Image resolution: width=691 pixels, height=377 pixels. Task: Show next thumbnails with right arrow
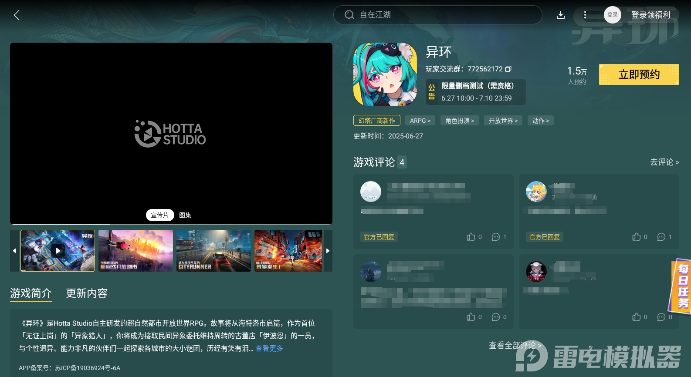[x=328, y=251]
